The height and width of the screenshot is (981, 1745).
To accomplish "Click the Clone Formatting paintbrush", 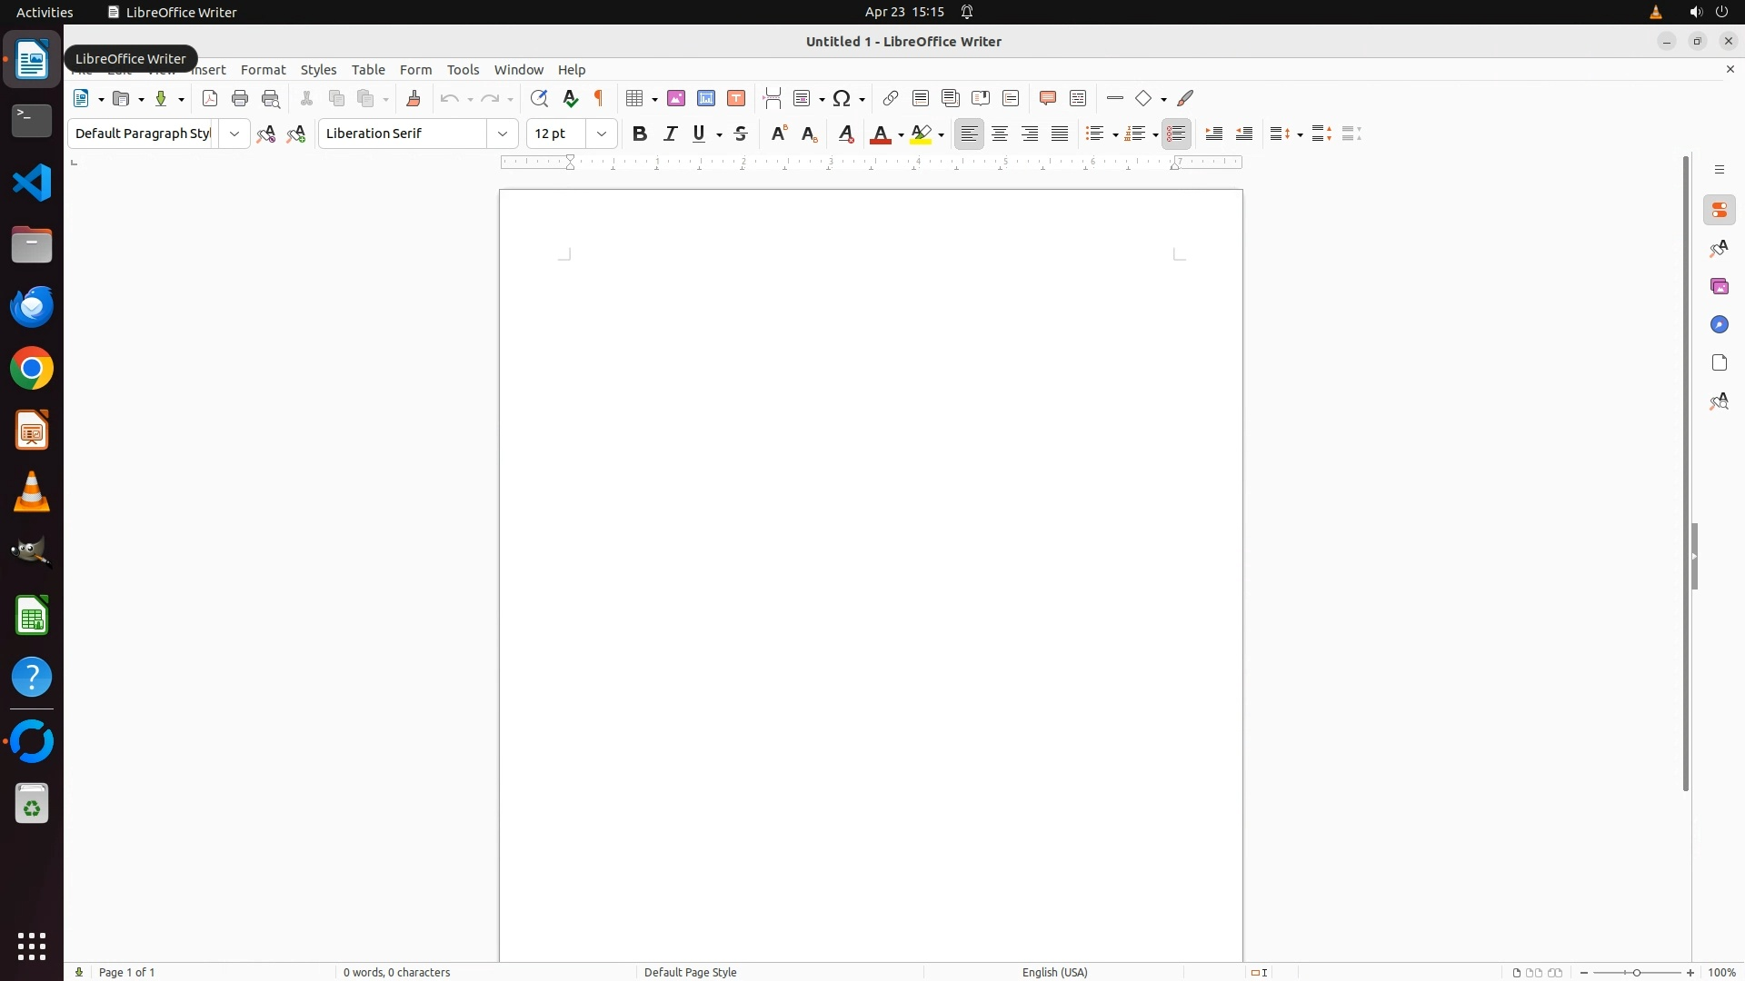I will click(414, 99).
